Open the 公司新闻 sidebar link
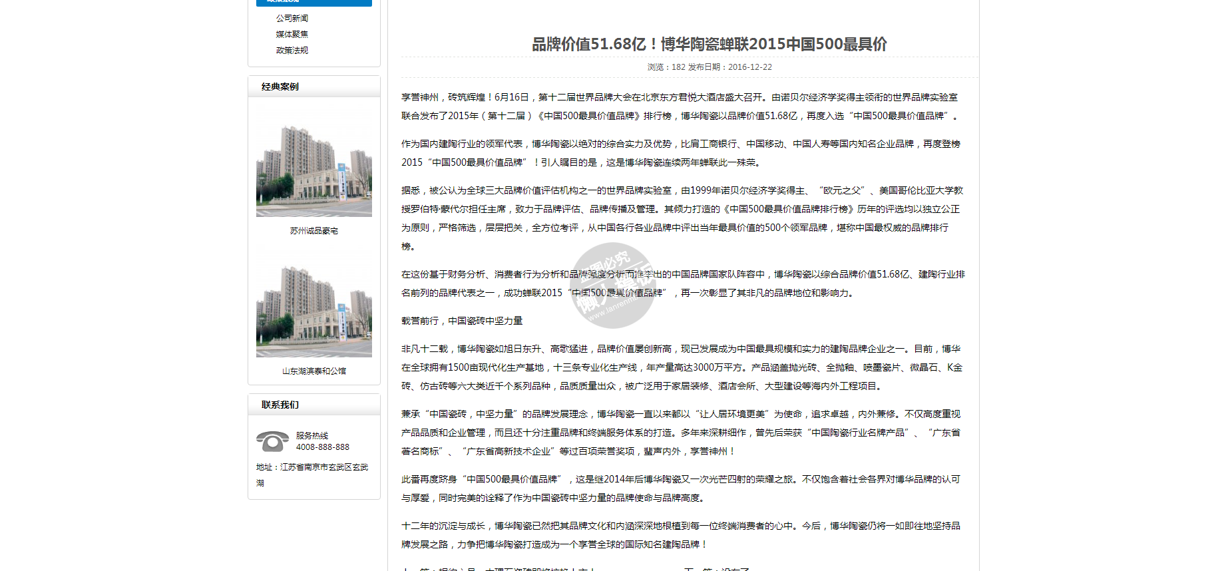The height and width of the screenshot is (571, 1226). (x=292, y=19)
